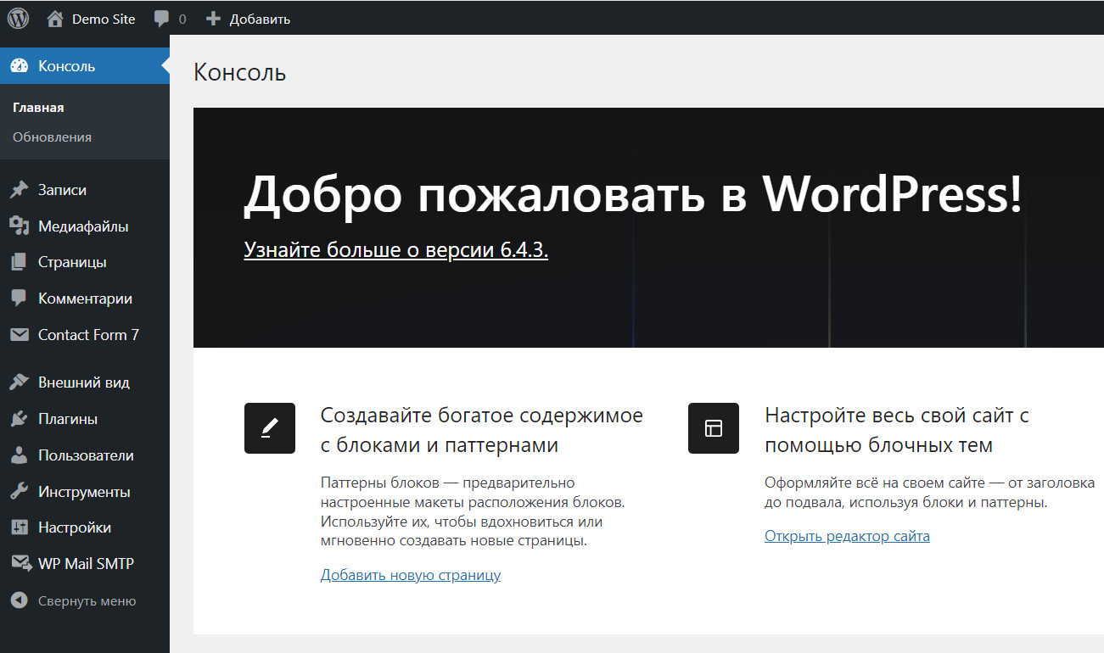The width and height of the screenshot is (1104, 653).
Task: Collapse the sidebar via Свернуть меню
Action: click(85, 600)
